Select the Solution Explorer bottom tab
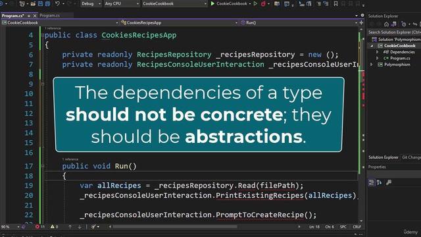 click(x=384, y=157)
